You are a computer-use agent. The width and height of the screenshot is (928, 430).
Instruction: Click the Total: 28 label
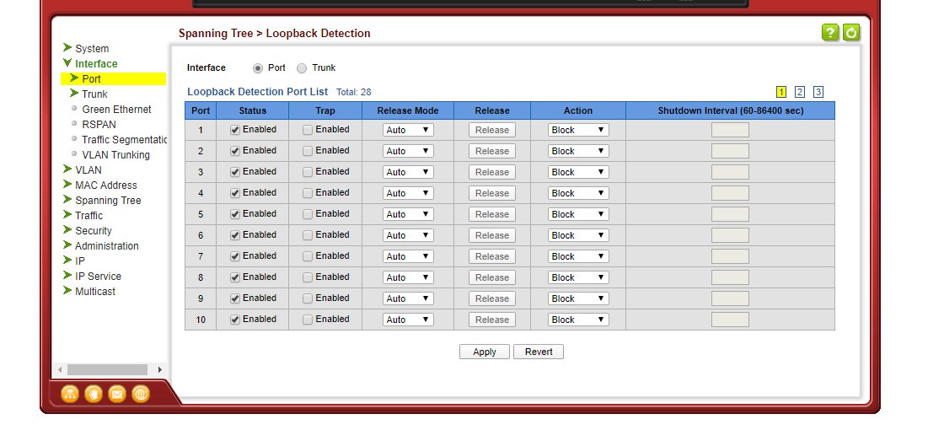(354, 93)
